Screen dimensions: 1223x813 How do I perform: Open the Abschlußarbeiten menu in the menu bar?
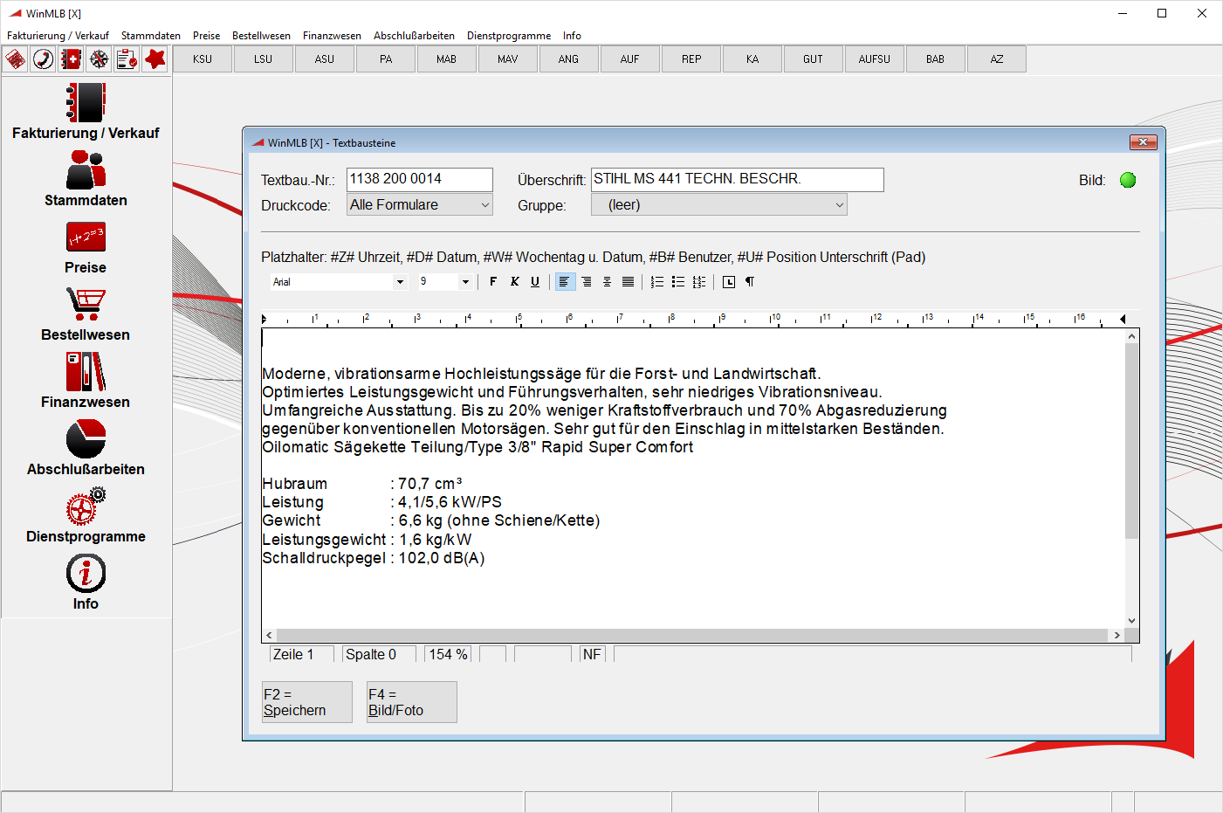coord(414,36)
